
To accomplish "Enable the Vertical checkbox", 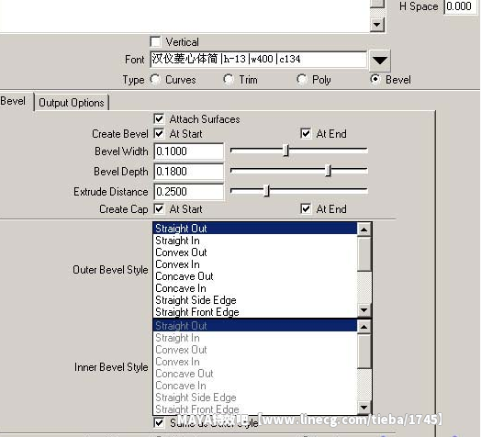I will (155, 41).
